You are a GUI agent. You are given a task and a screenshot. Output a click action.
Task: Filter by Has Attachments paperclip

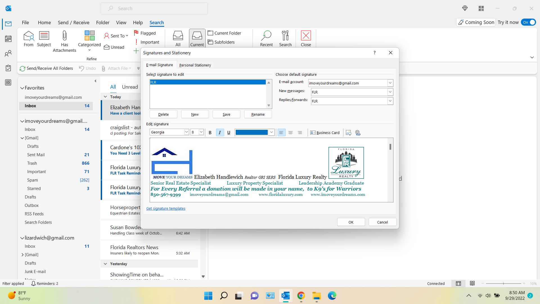[x=64, y=41]
